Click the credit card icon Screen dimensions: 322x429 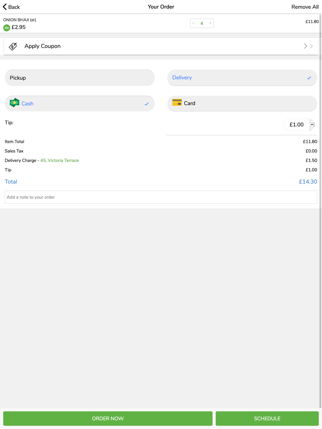pyautogui.click(x=177, y=103)
